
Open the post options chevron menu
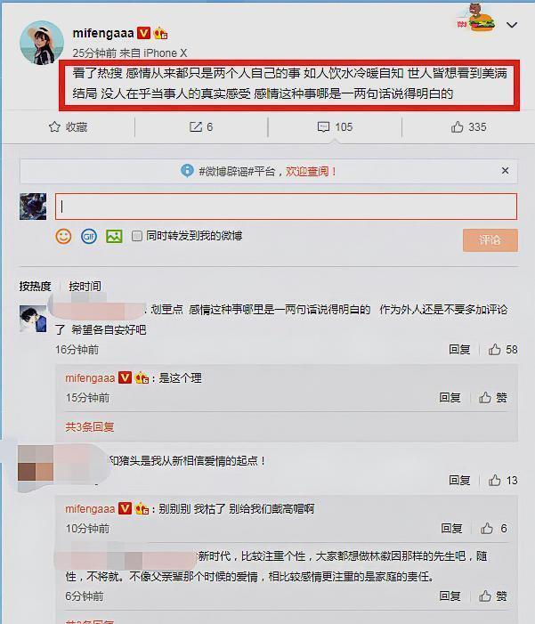pos(512,25)
